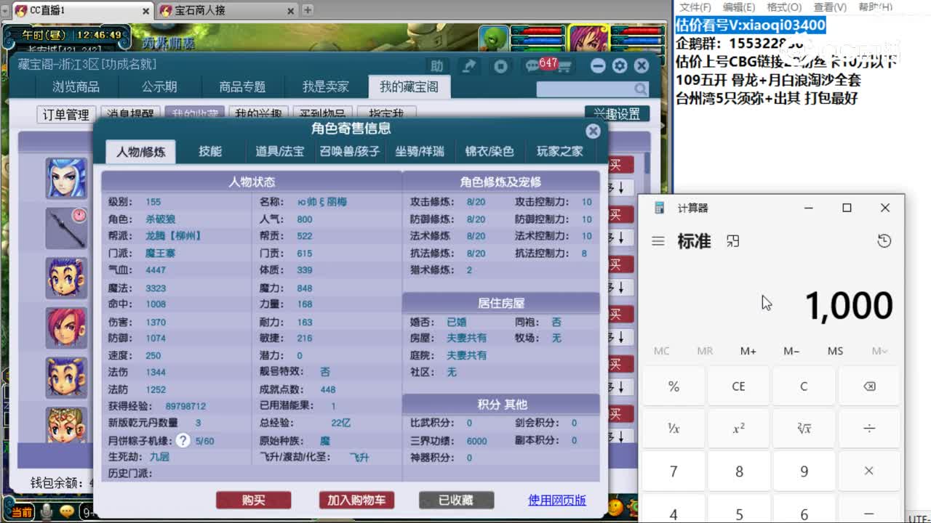The image size is (931, 523).
Task: Open chat messages showing 647 badge
Action: pyautogui.click(x=533, y=65)
